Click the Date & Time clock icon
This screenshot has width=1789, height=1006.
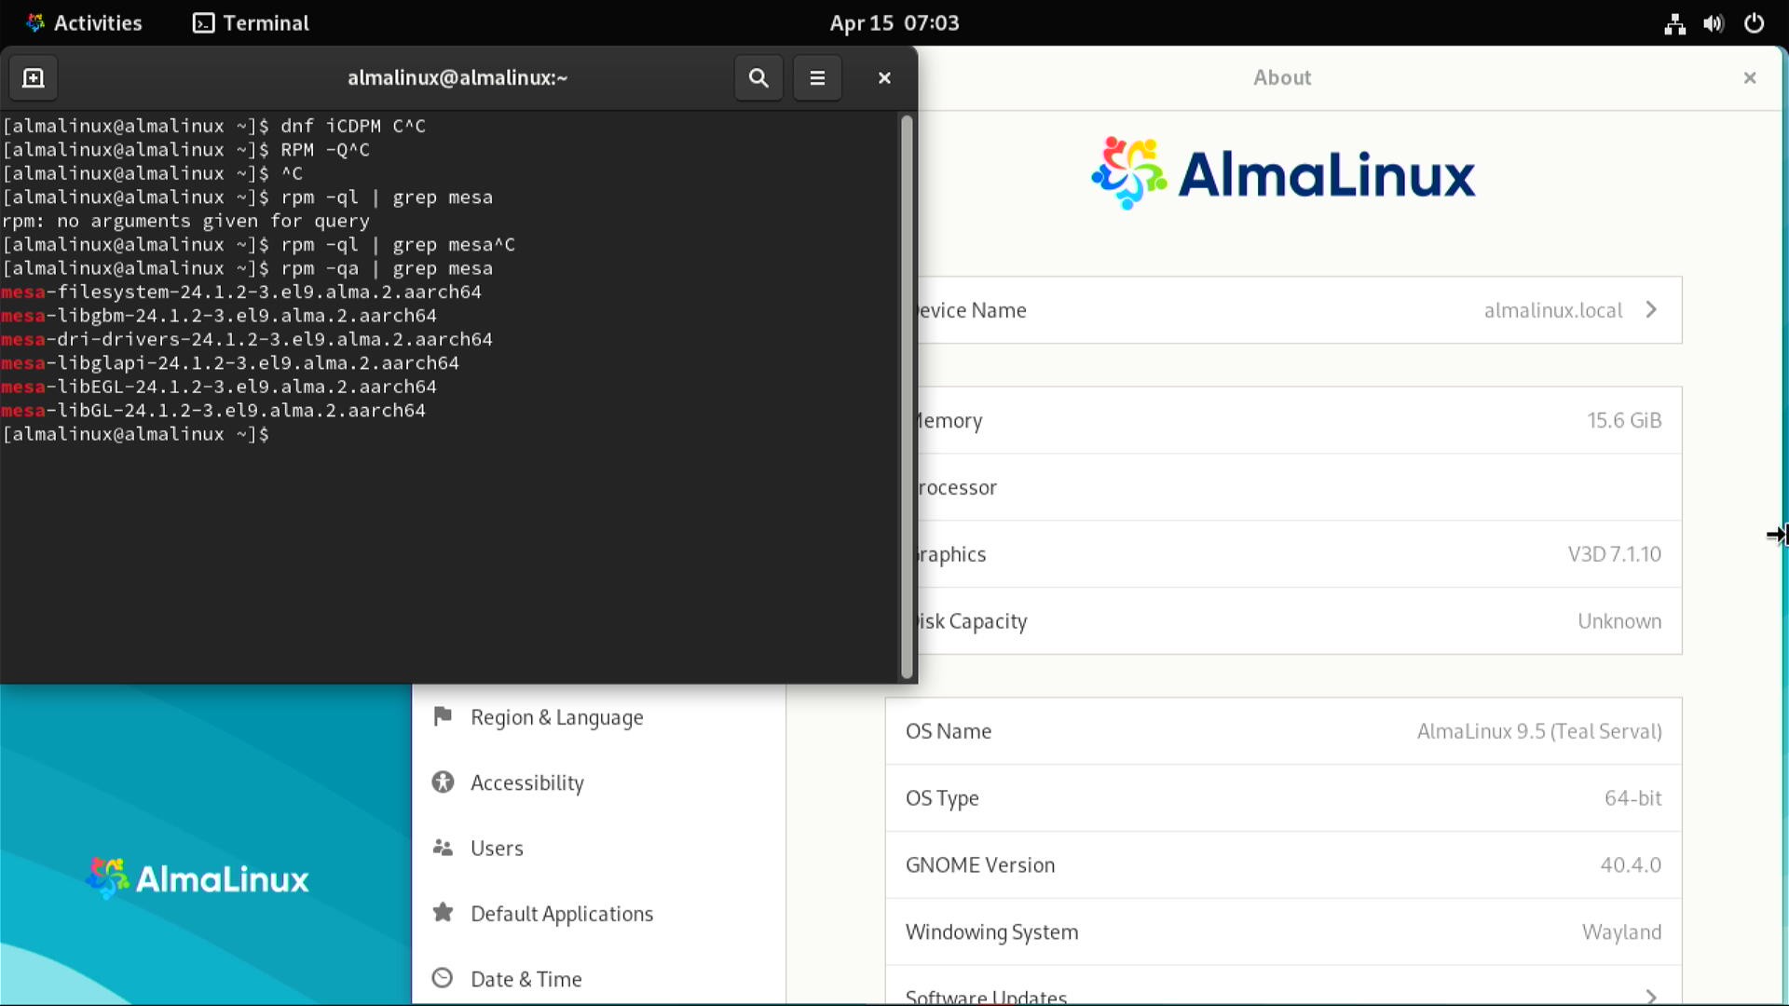(443, 978)
